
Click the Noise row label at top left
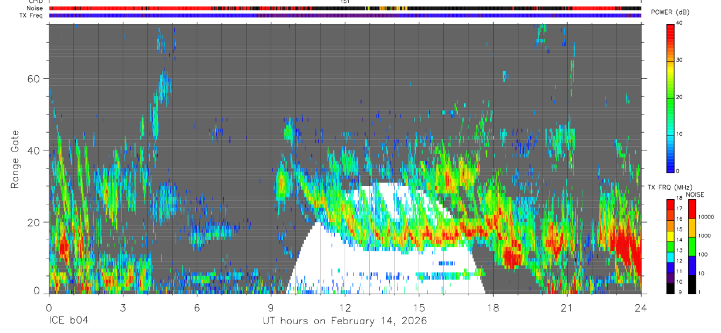[35, 8]
